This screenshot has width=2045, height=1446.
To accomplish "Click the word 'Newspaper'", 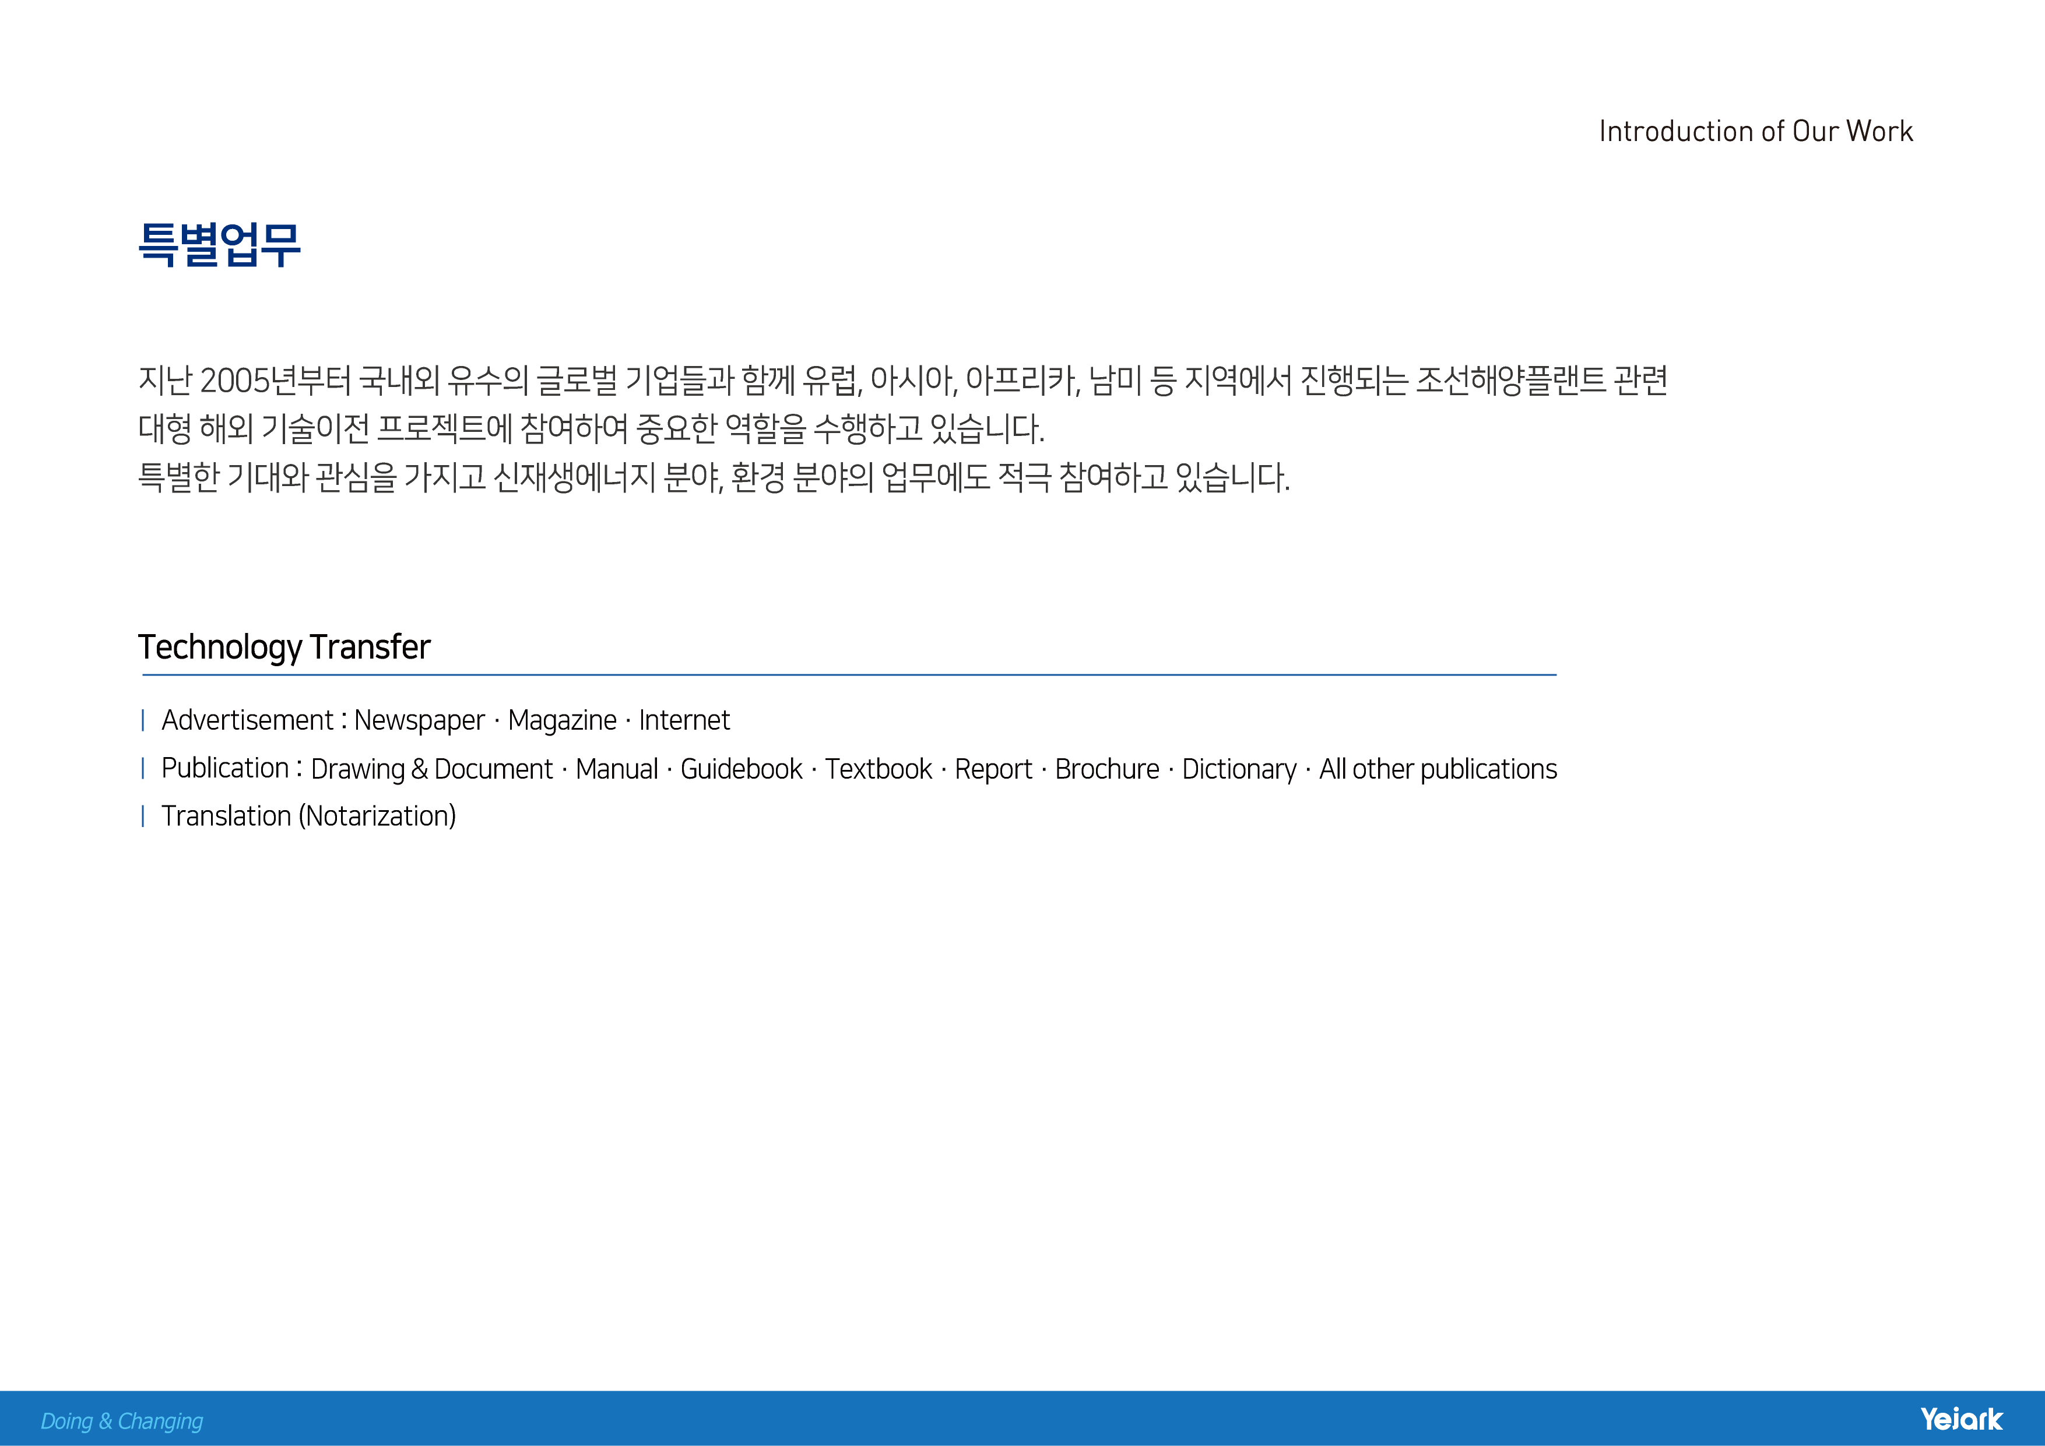I will (x=420, y=720).
